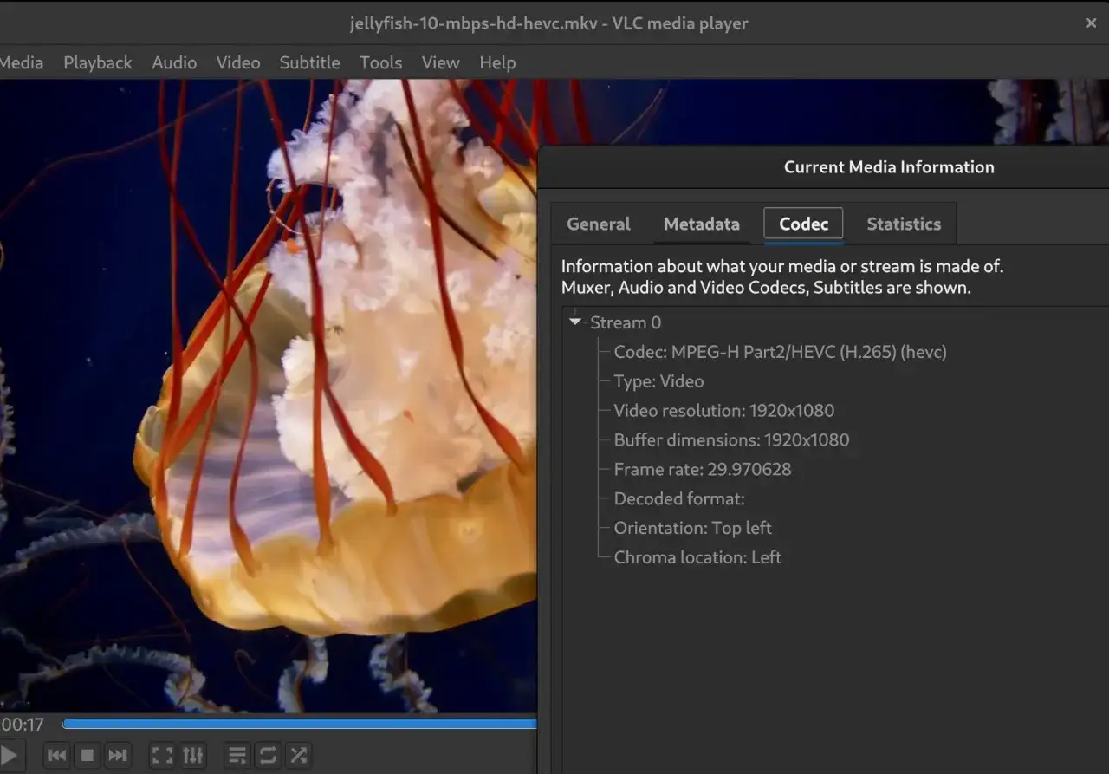This screenshot has width=1109, height=774.
Task: Switch to the Statistics tab
Action: click(x=904, y=224)
